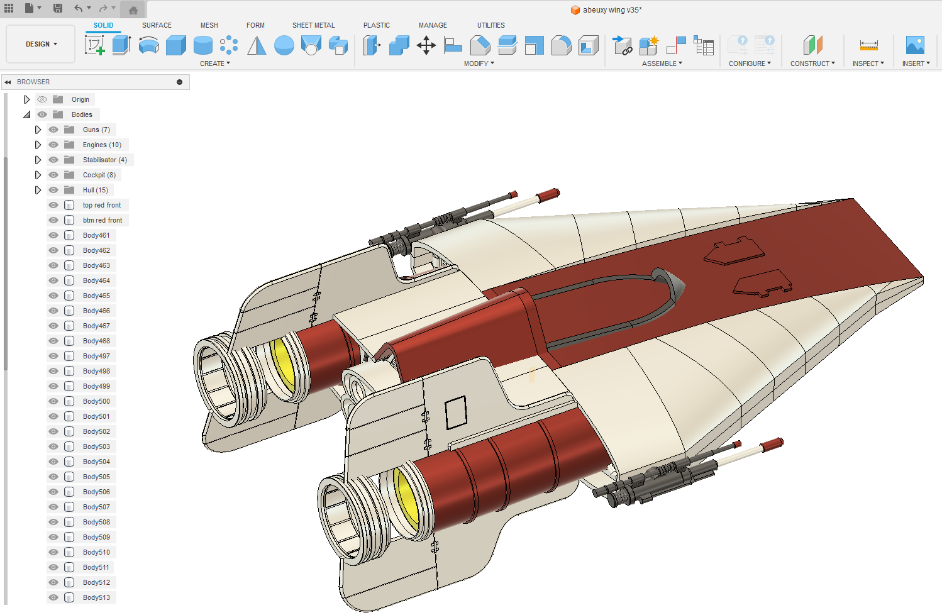Minimize browser with round button

pyautogui.click(x=179, y=82)
